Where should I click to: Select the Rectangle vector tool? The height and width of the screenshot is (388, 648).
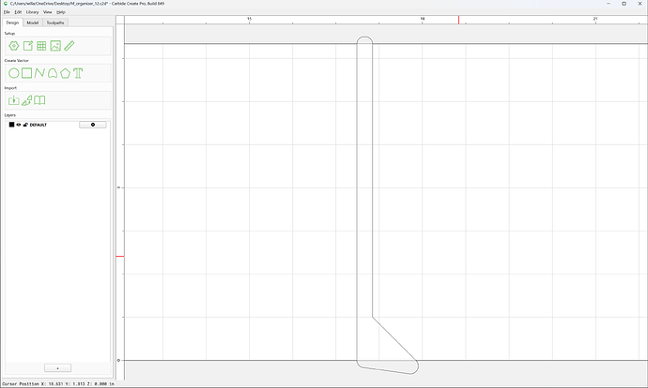coord(27,73)
